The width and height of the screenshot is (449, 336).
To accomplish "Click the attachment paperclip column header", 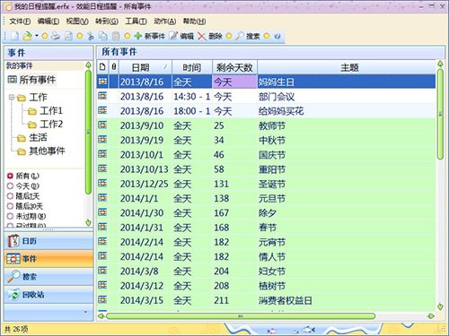I will [x=114, y=67].
